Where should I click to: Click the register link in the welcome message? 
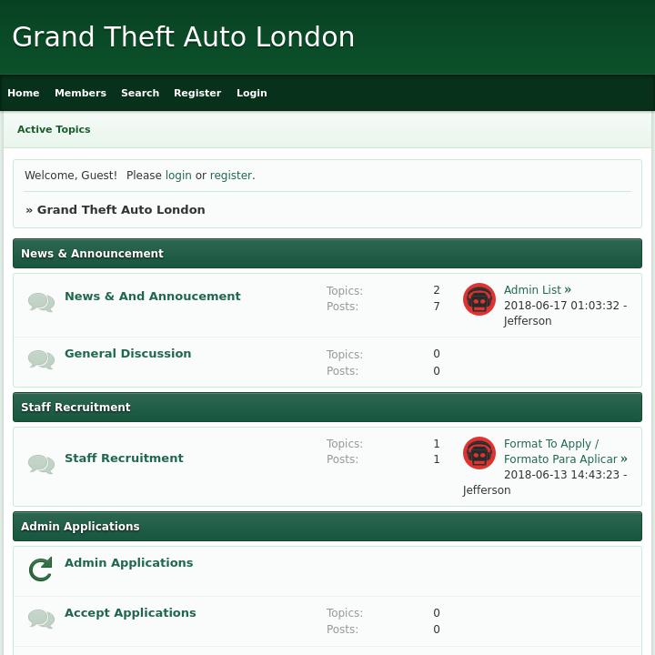[231, 176]
